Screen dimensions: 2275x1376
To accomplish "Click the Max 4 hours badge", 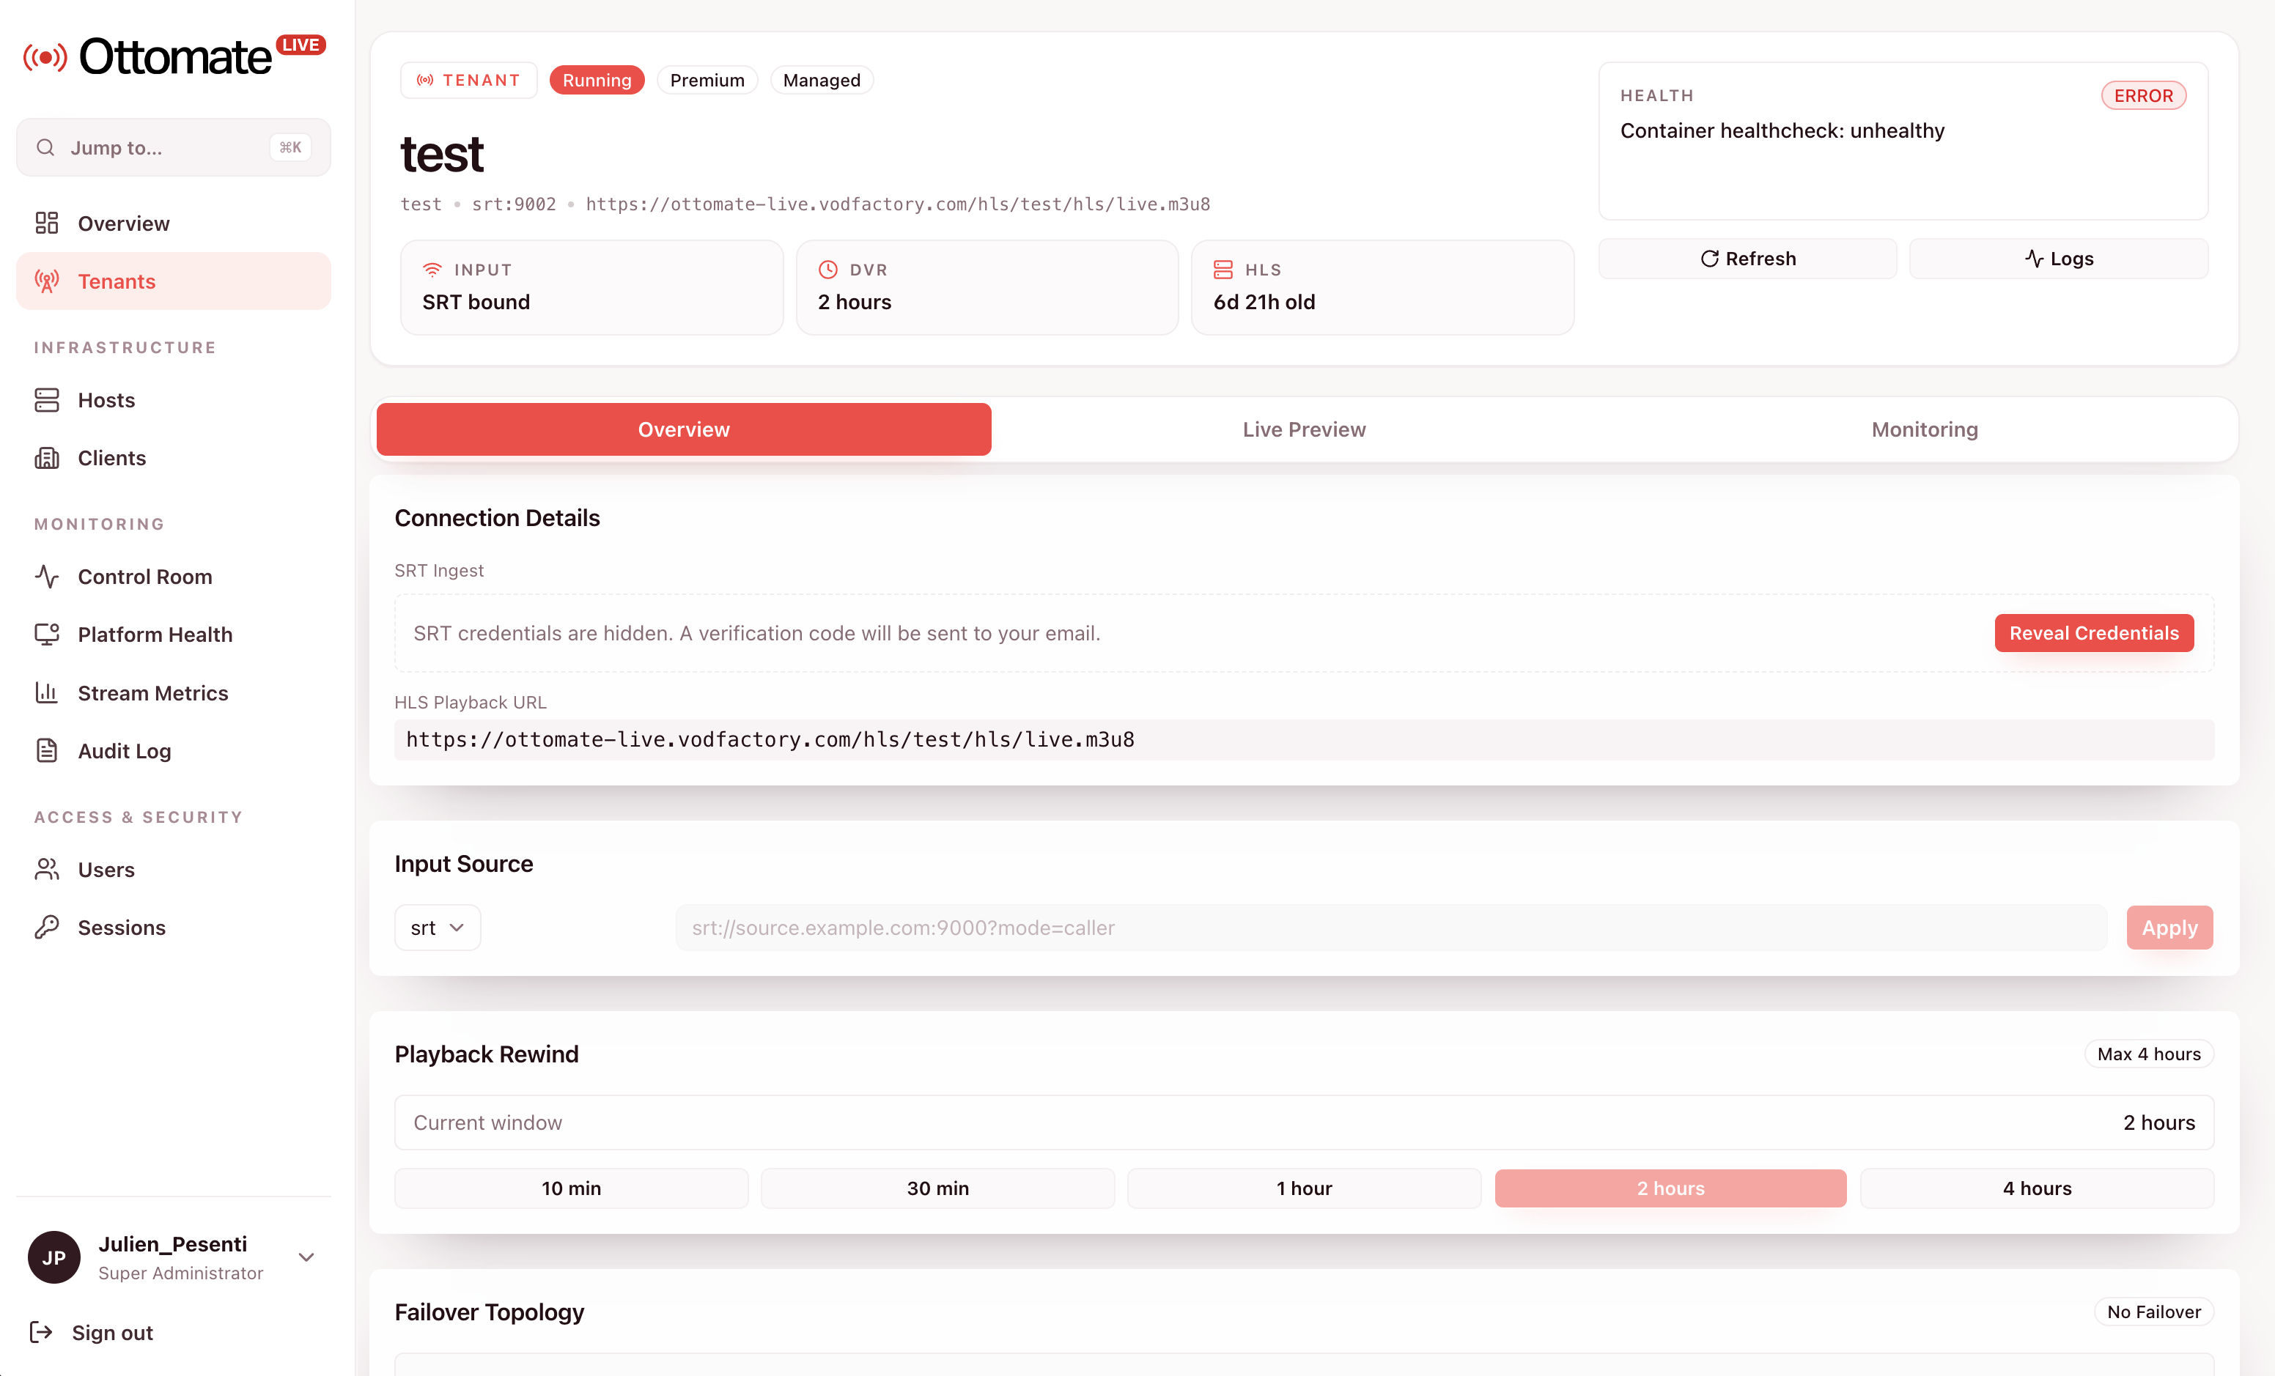I will pyautogui.click(x=2148, y=1054).
